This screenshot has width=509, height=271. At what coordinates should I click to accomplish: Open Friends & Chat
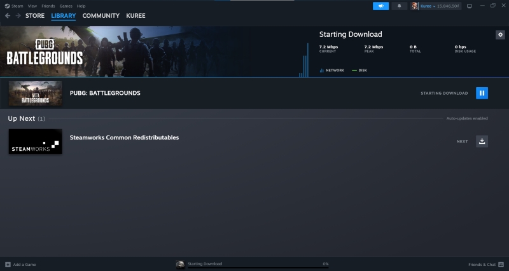point(486,265)
